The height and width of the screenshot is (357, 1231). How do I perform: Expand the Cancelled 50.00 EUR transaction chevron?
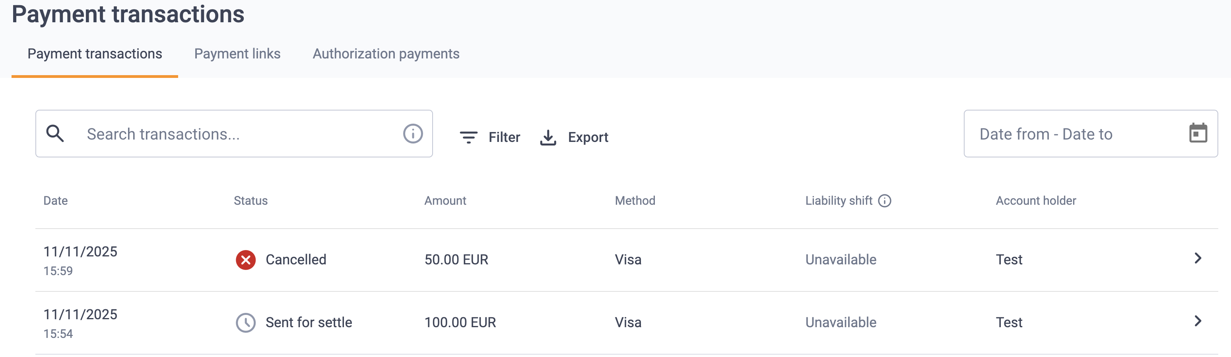click(x=1198, y=258)
